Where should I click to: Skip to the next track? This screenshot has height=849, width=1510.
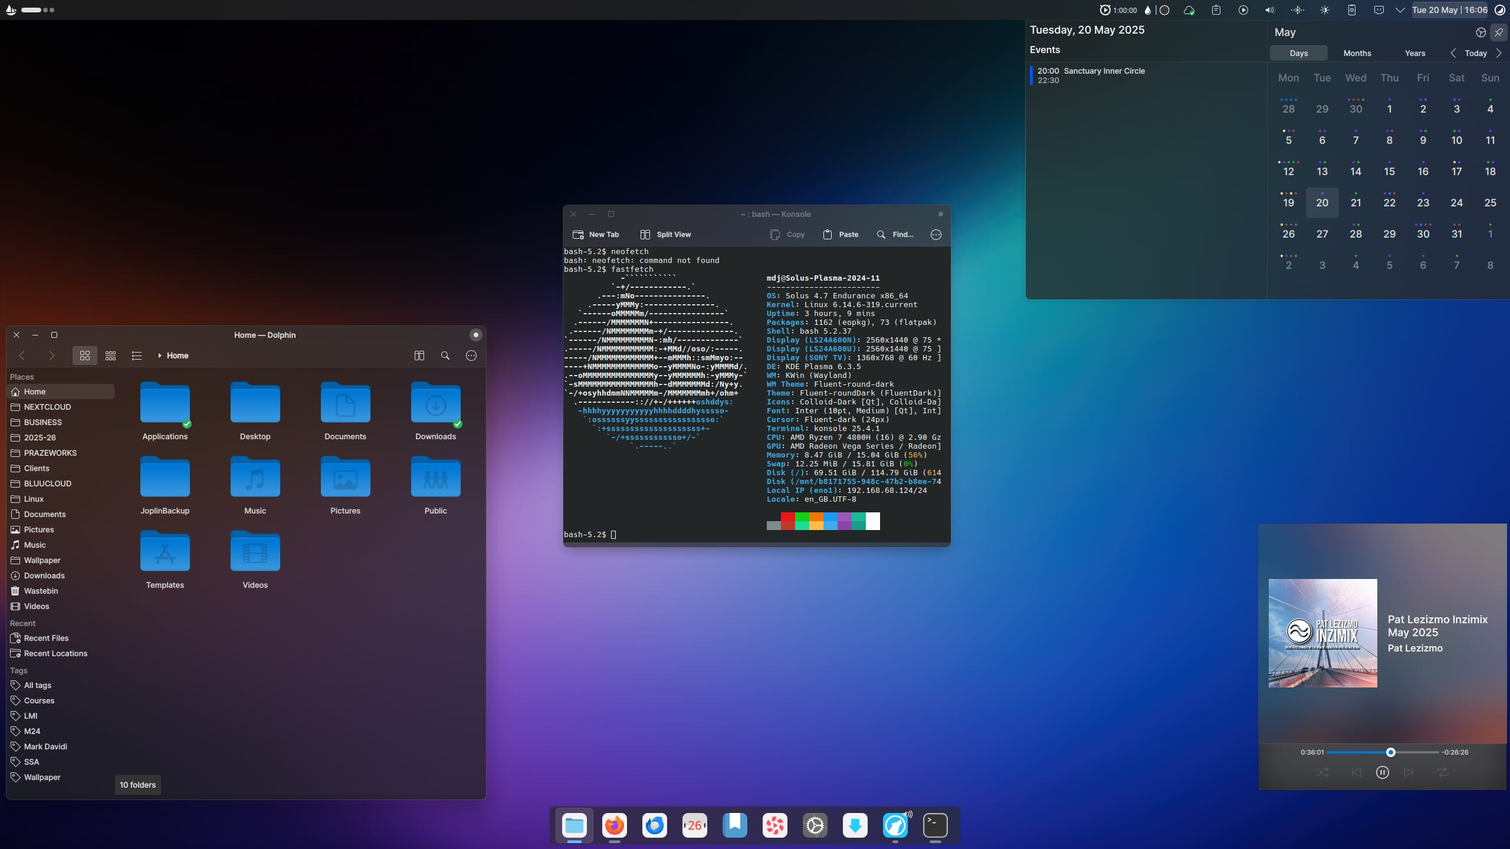click(1409, 772)
